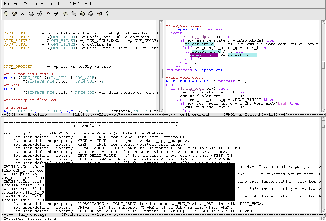Click the X kill-buffer toolbar icon
This screenshot has width=326, height=221.
tap(23, 13)
